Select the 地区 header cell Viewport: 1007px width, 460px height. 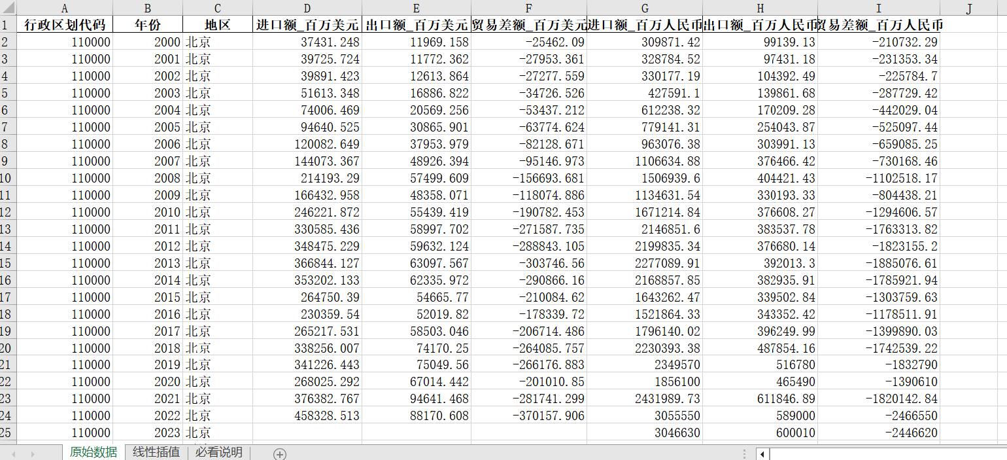pyautogui.click(x=218, y=25)
